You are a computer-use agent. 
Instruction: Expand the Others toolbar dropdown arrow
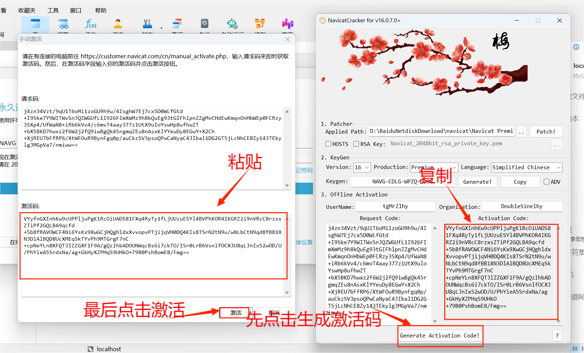tap(161, 28)
